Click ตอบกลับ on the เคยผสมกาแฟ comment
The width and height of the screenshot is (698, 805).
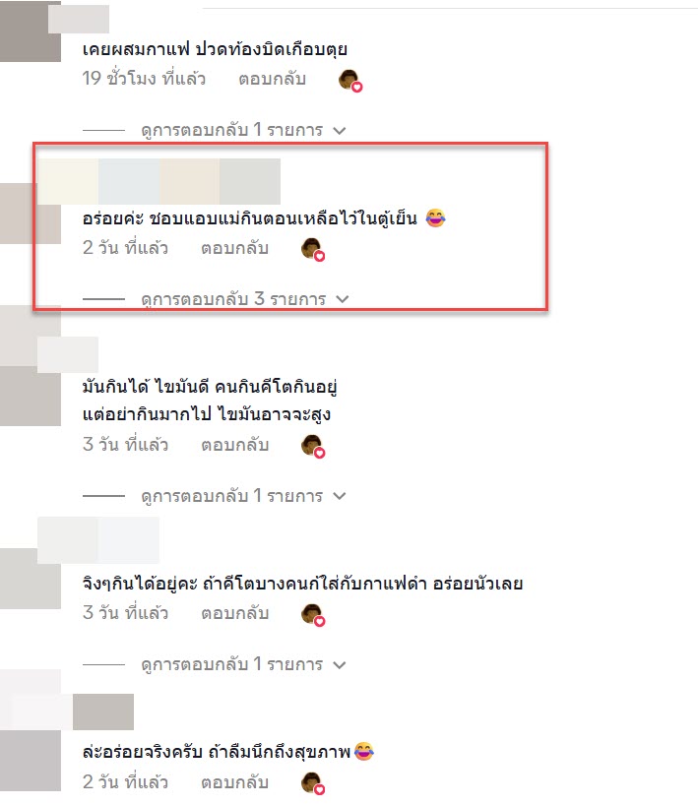pyautogui.click(x=273, y=79)
